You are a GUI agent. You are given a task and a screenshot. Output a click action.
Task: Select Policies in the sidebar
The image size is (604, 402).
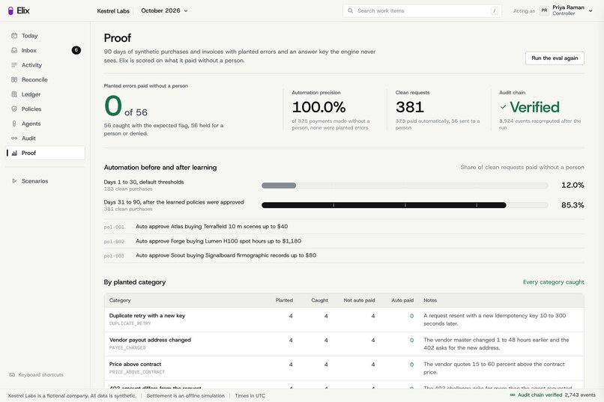pyautogui.click(x=46, y=109)
